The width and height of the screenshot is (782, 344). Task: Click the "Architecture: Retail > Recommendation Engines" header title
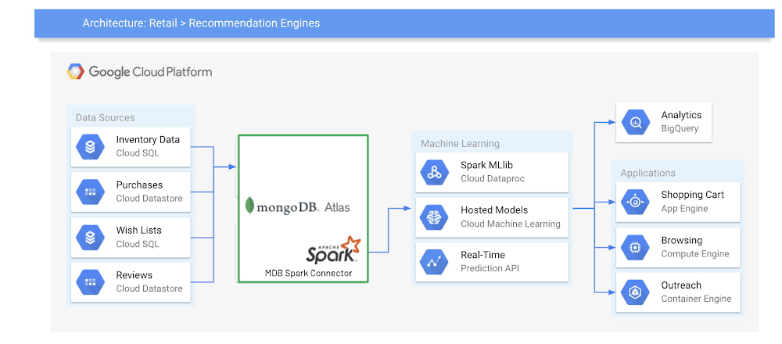pyautogui.click(x=201, y=23)
